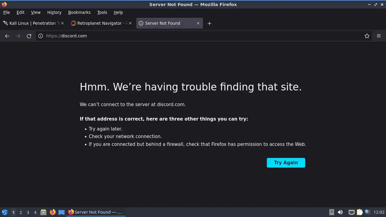Open the LXQt start menu icon
Viewport: 386px width, 217px height.
(5, 212)
